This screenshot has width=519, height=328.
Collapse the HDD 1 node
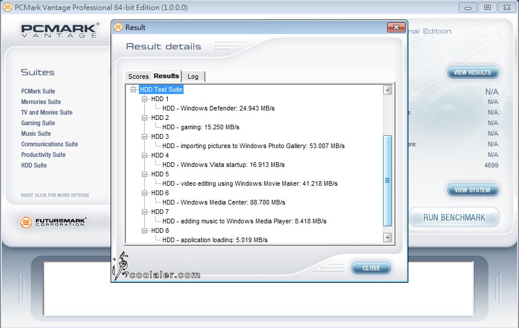[x=144, y=99]
